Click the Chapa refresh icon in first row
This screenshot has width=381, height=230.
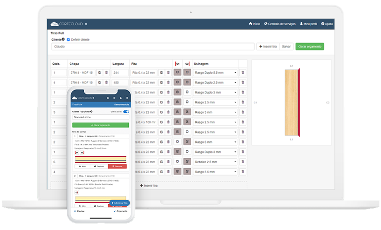point(99,73)
